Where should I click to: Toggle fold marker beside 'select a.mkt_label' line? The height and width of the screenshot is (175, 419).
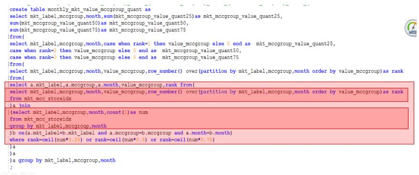tap(9, 85)
